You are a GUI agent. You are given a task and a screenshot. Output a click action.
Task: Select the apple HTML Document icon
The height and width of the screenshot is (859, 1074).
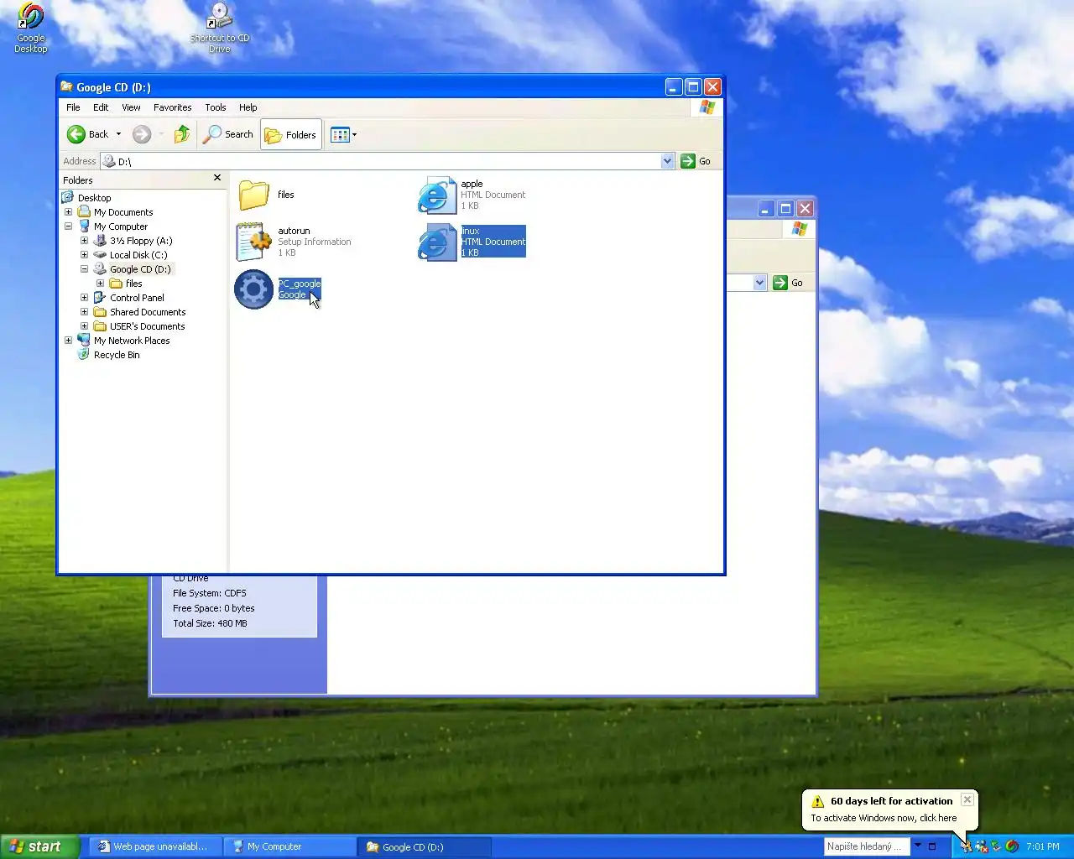click(436, 195)
